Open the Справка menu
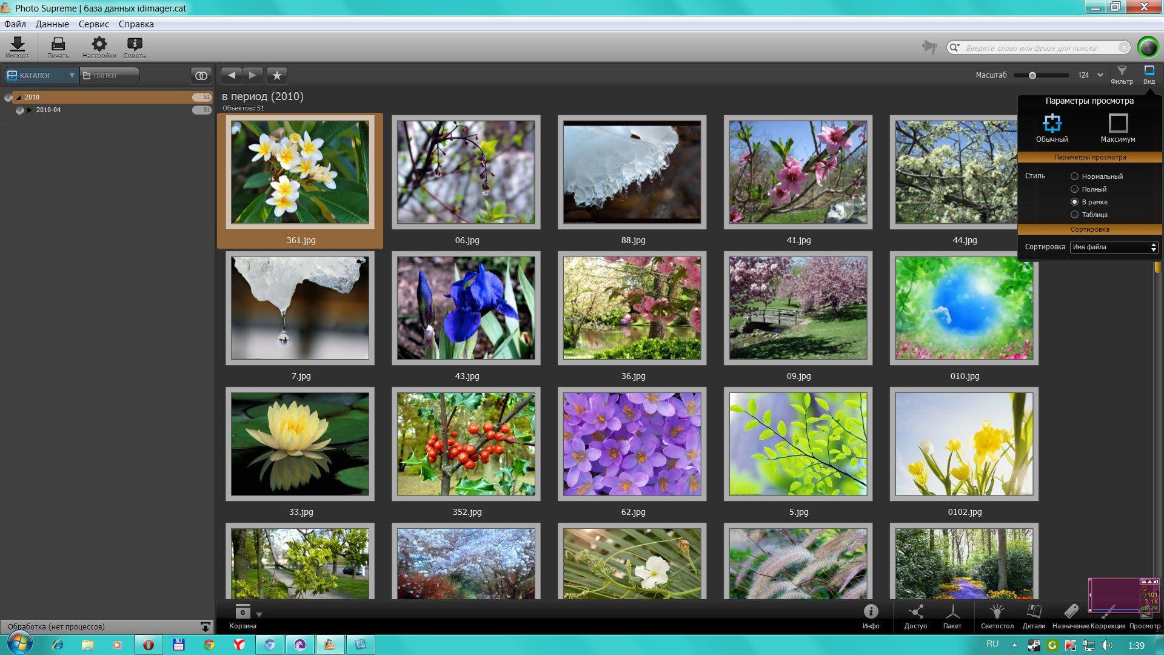The height and width of the screenshot is (655, 1164). click(x=136, y=24)
